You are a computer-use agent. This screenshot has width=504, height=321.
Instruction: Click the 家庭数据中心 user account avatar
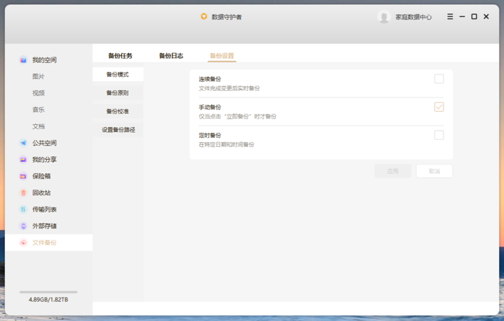(x=384, y=17)
